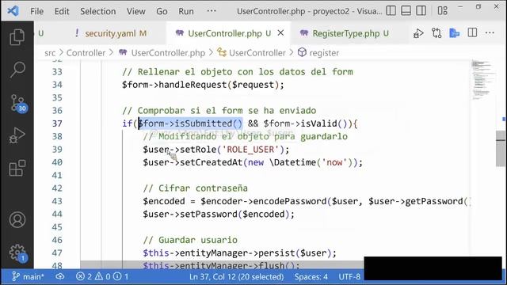This screenshot has height=285, width=507.
Task: Click line number 37 in gutter
Action: click(x=57, y=123)
